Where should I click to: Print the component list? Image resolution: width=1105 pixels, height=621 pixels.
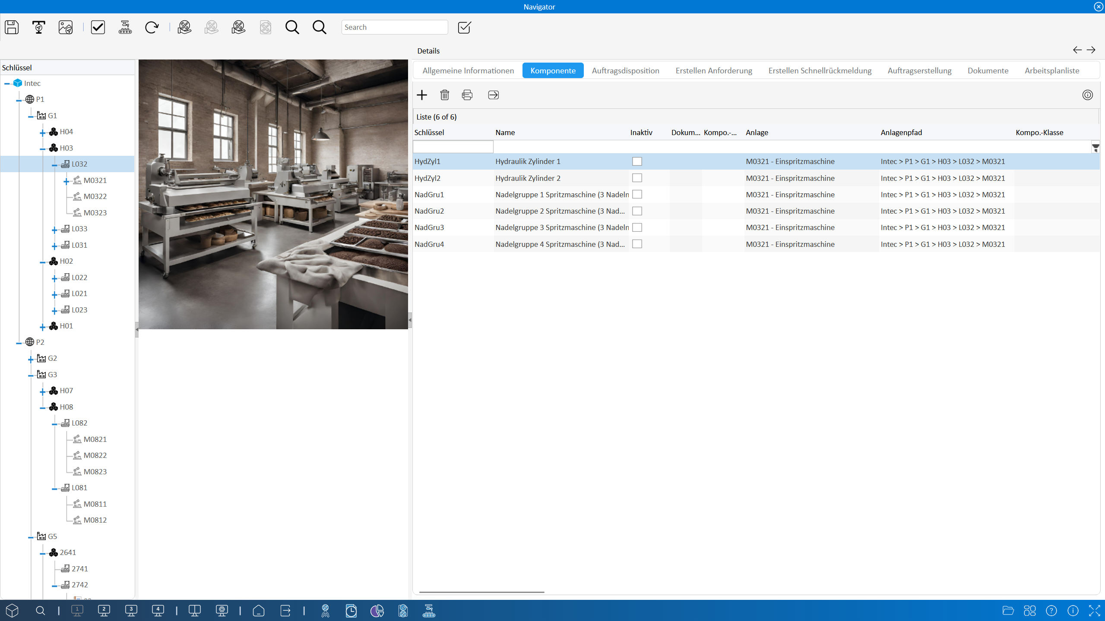[467, 95]
